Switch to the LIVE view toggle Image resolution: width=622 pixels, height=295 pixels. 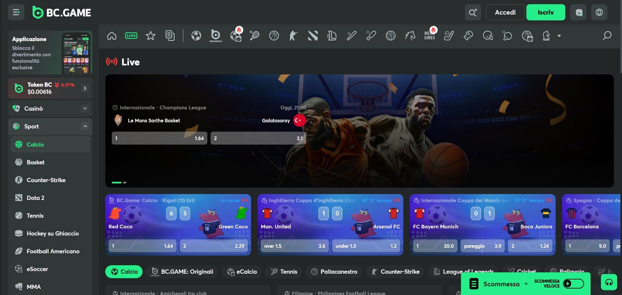(x=131, y=36)
